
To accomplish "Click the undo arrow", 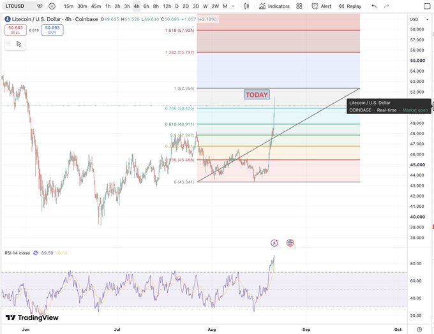I will [374, 6].
